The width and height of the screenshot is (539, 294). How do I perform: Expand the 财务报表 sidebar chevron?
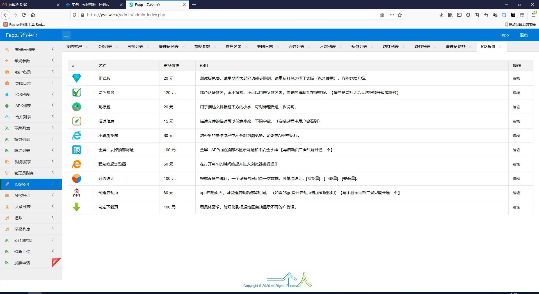click(52, 161)
